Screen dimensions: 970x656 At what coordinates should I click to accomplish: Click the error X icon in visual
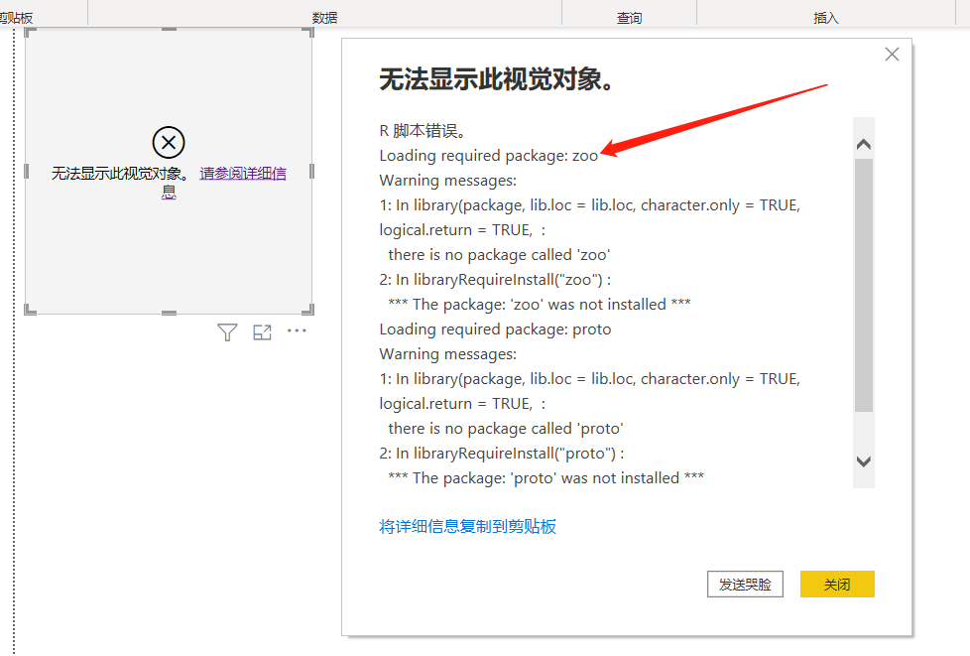169,142
